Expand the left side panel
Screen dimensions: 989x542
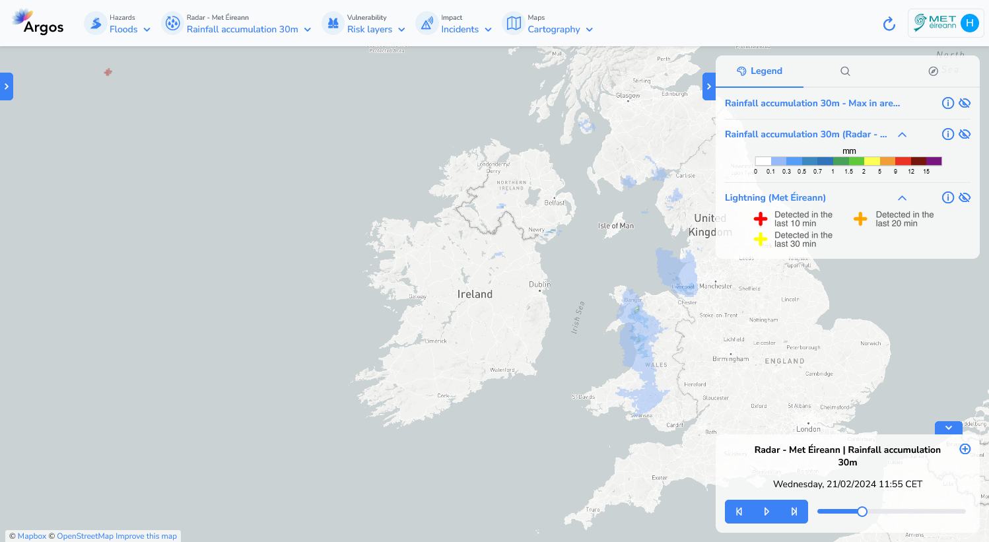click(x=7, y=86)
